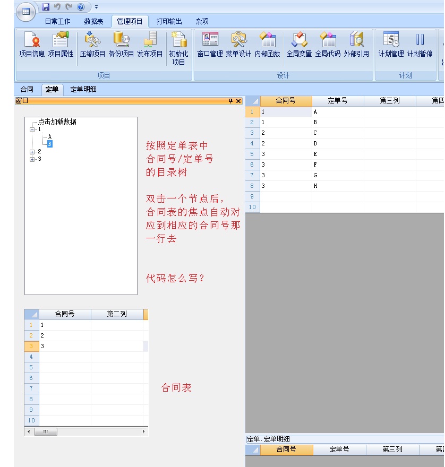Viewport: 445px width, 467px height.
Task: Click the Undo arrow icon
Action: pyautogui.click(x=57, y=7)
